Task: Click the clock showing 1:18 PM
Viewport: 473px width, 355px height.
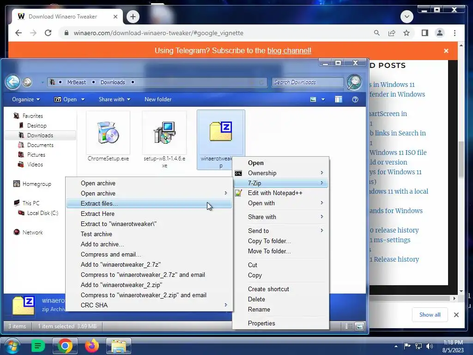Action: (x=453, y=343)
